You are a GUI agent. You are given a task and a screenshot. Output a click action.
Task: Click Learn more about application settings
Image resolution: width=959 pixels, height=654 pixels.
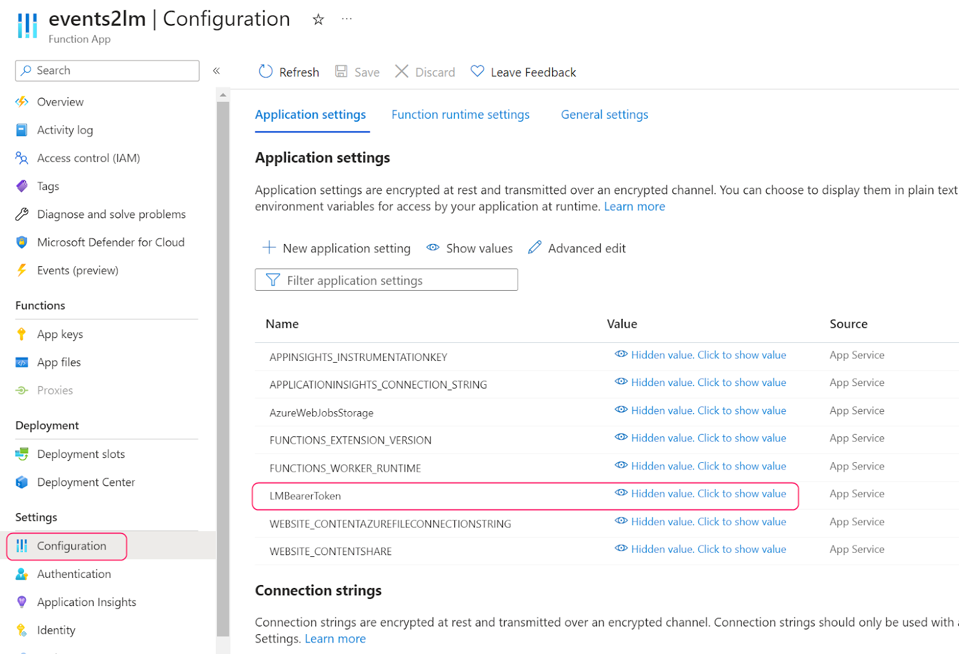tap(634, 206)
